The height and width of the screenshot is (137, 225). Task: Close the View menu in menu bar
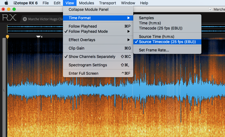click(x=70, y=3)
